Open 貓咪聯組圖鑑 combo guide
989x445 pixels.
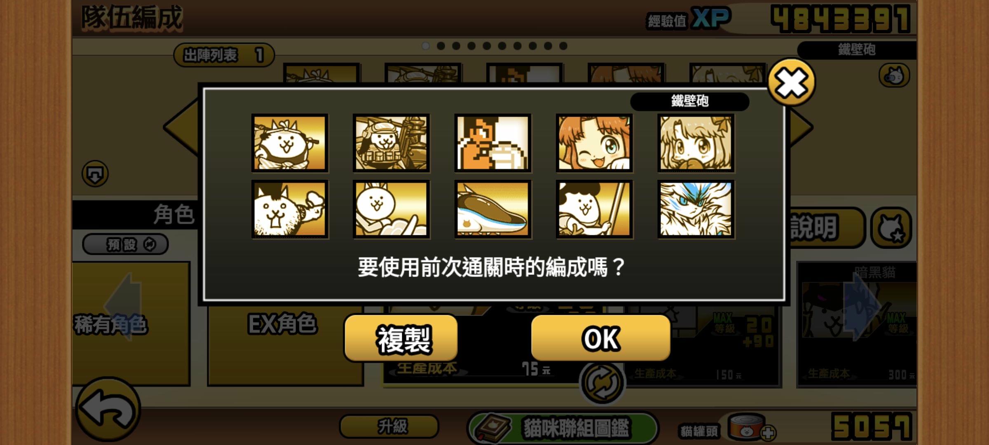pos(563,427)
